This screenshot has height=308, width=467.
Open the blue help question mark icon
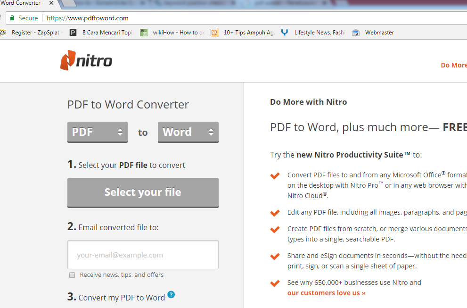click(x=171, y=295)
